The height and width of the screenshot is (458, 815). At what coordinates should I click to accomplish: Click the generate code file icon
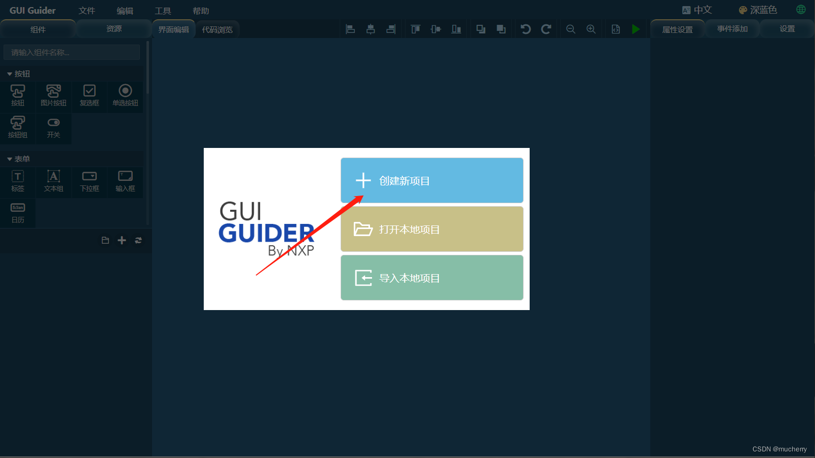(616, 29)
